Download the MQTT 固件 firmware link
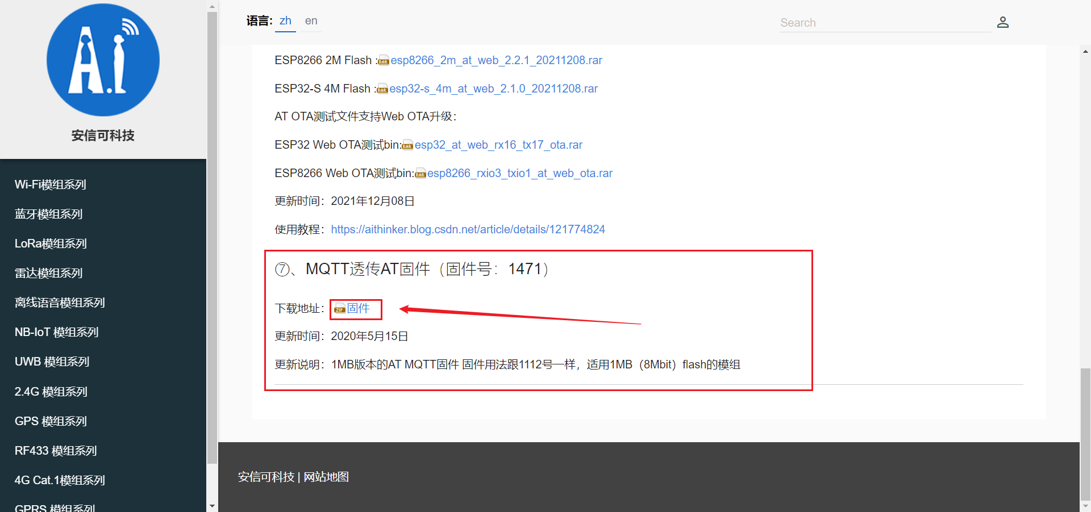The width and height of the screenshot is (1091, 512). click(358, 308)
